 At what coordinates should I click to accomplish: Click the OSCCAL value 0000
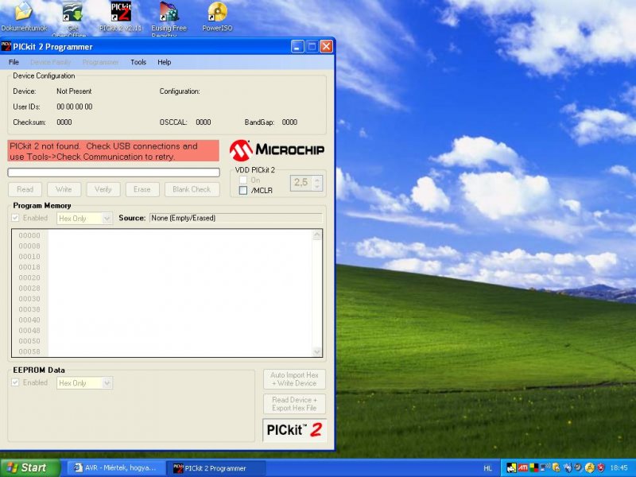204,122
